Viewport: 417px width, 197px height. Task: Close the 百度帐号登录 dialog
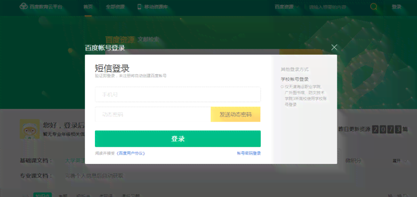click(x=334, y=48)
